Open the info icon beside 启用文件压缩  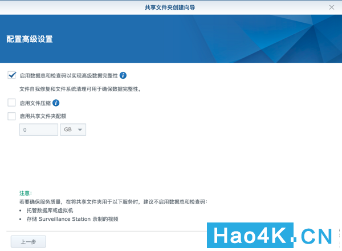56,103
